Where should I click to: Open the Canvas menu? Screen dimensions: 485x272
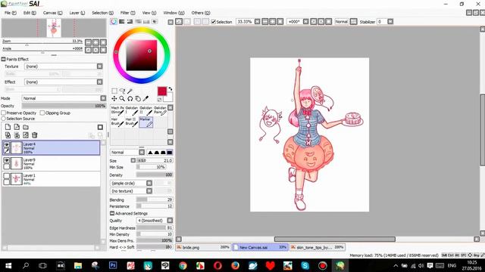(x=52, y=13)
